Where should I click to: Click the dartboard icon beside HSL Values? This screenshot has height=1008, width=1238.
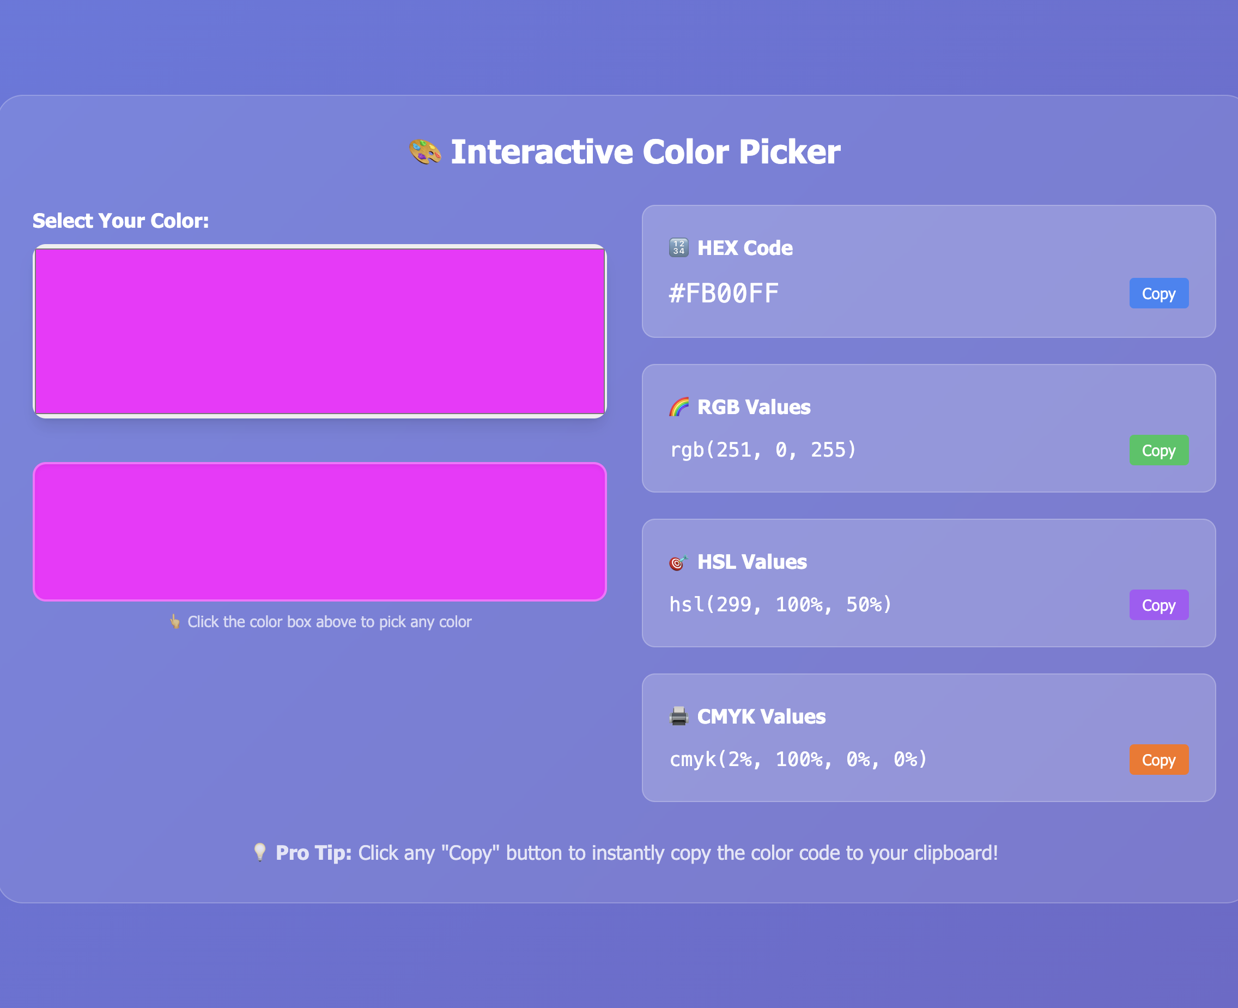678,562
